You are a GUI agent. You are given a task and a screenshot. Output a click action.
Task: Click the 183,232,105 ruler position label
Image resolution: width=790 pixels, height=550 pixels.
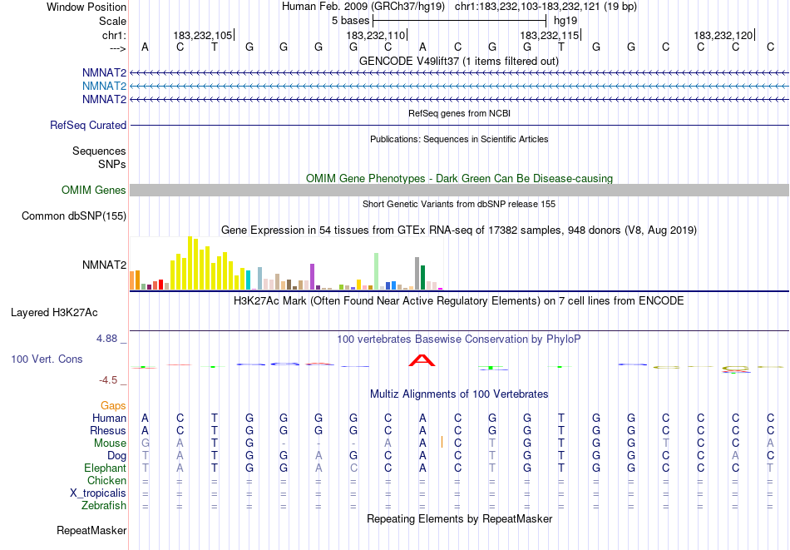coord(203,35)
